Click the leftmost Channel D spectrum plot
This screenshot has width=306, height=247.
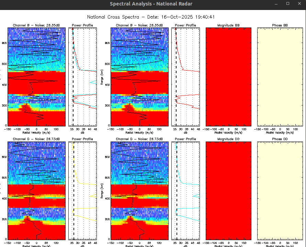pos(36,191)
